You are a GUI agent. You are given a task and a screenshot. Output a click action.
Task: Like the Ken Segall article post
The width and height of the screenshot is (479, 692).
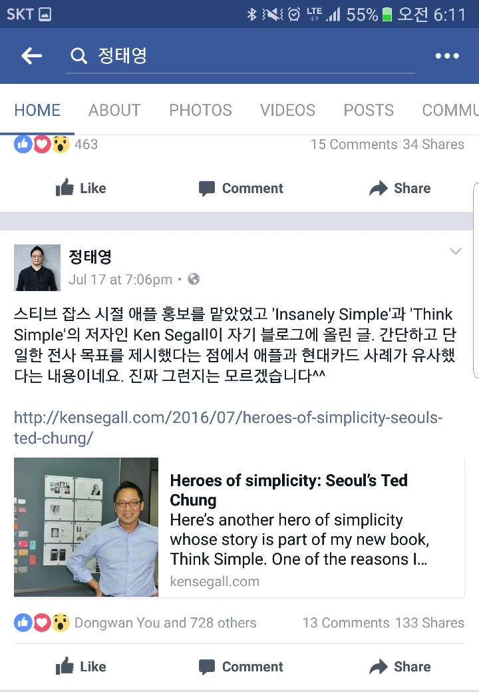[80, 667]
